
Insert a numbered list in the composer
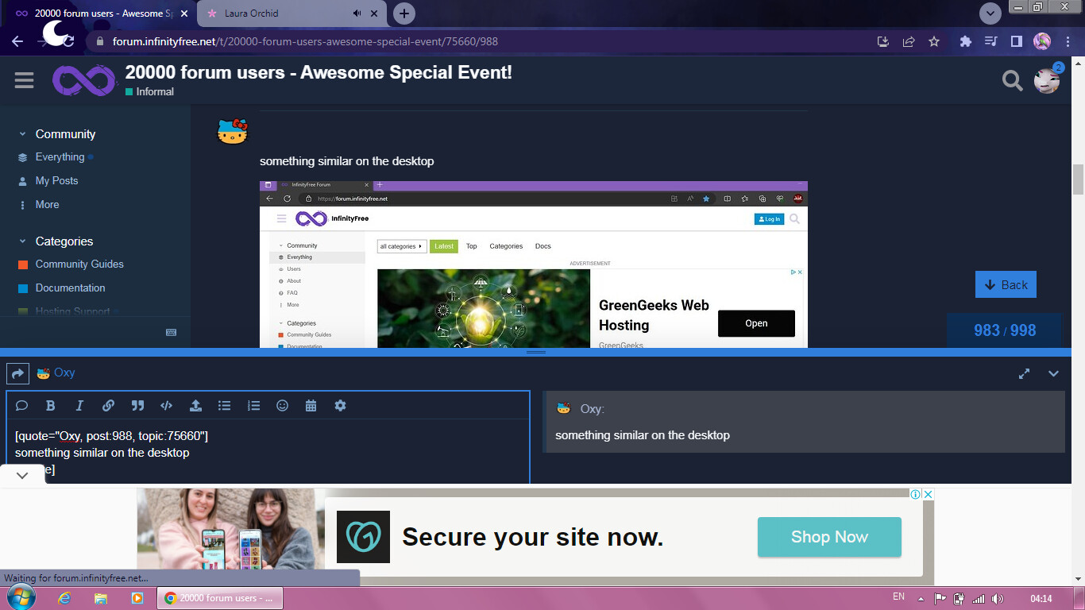pos(253,405)
